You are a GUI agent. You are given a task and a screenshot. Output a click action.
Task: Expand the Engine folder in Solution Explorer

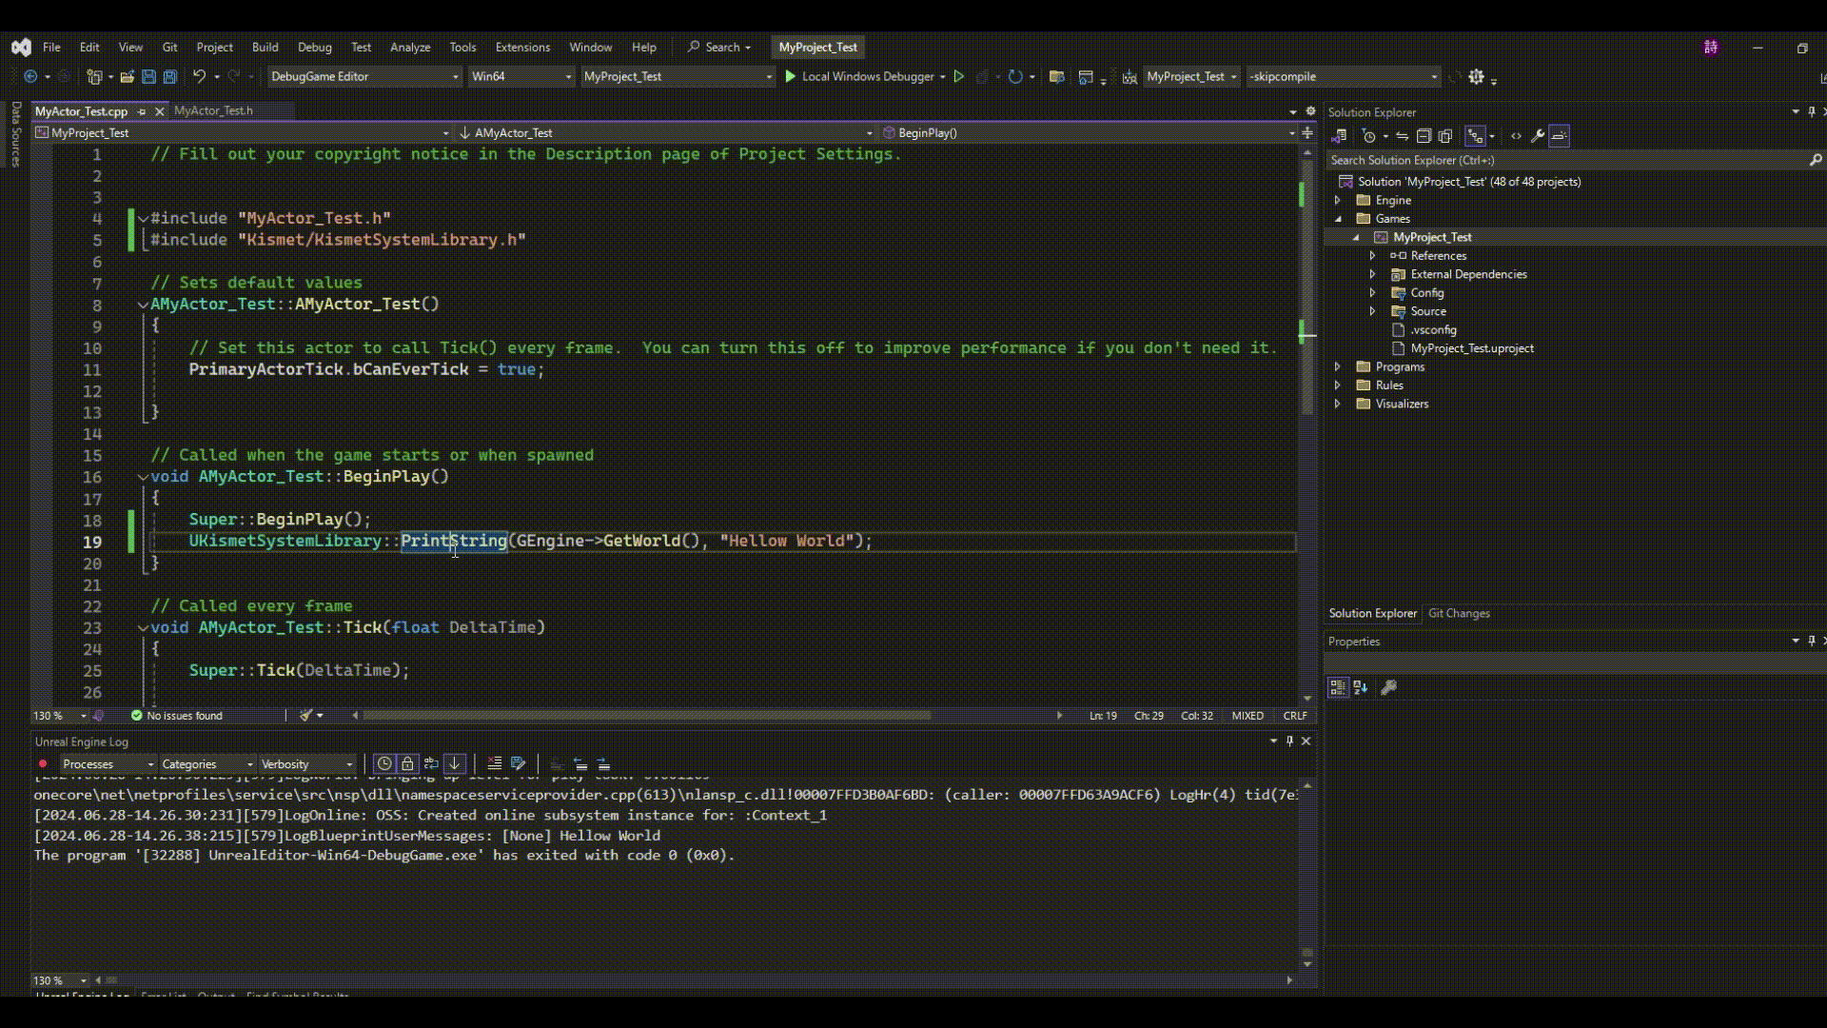(1338, 201)
